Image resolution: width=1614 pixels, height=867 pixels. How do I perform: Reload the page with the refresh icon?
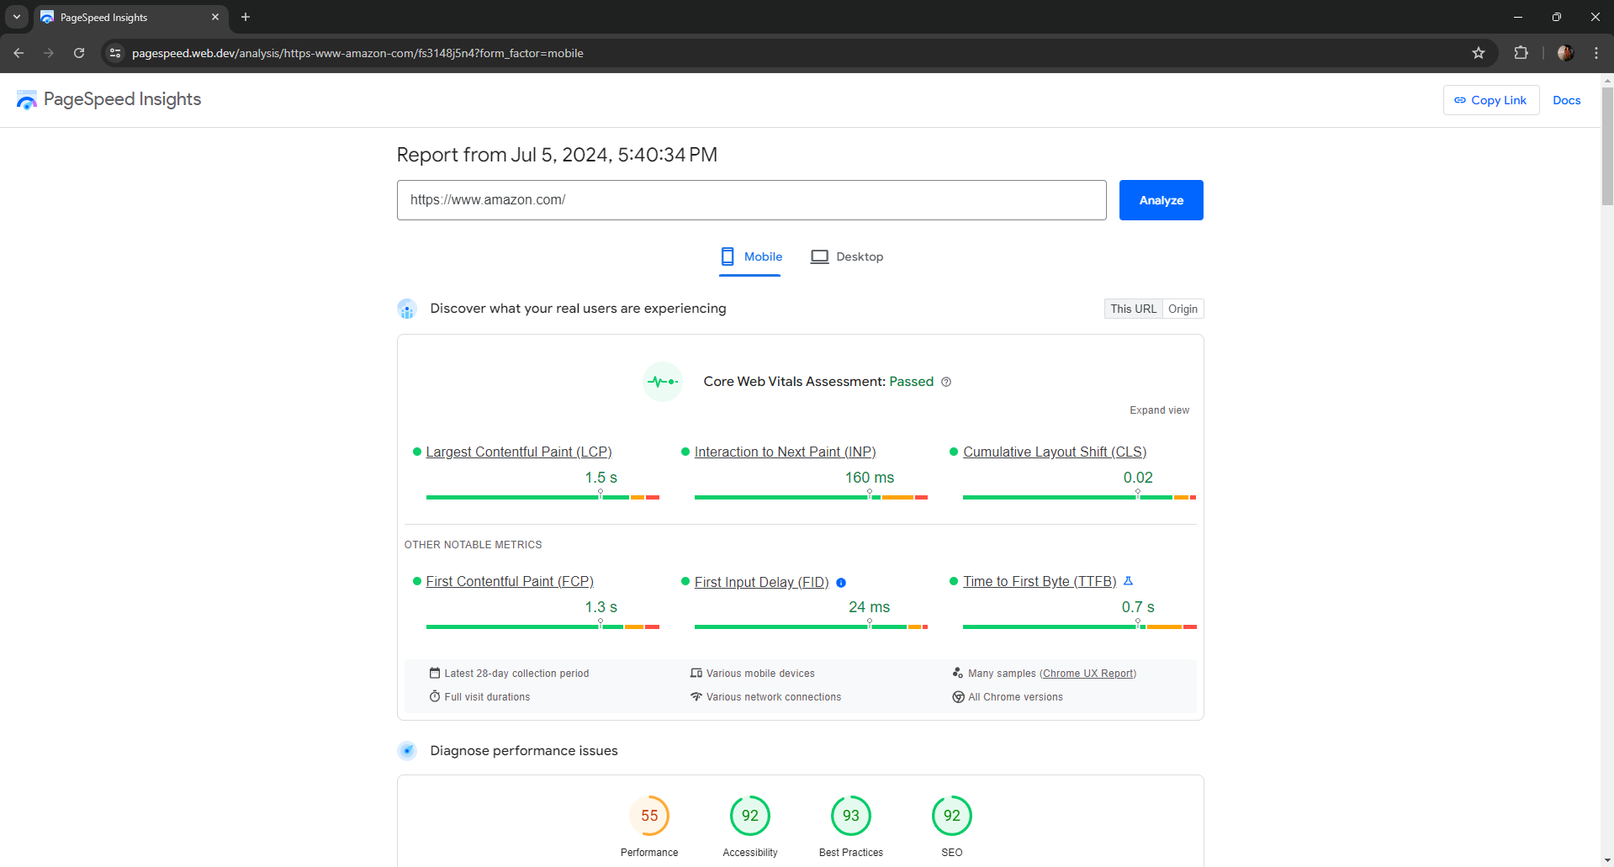79,53
